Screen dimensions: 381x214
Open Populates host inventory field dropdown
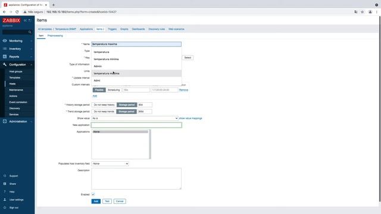pos(110,164)
